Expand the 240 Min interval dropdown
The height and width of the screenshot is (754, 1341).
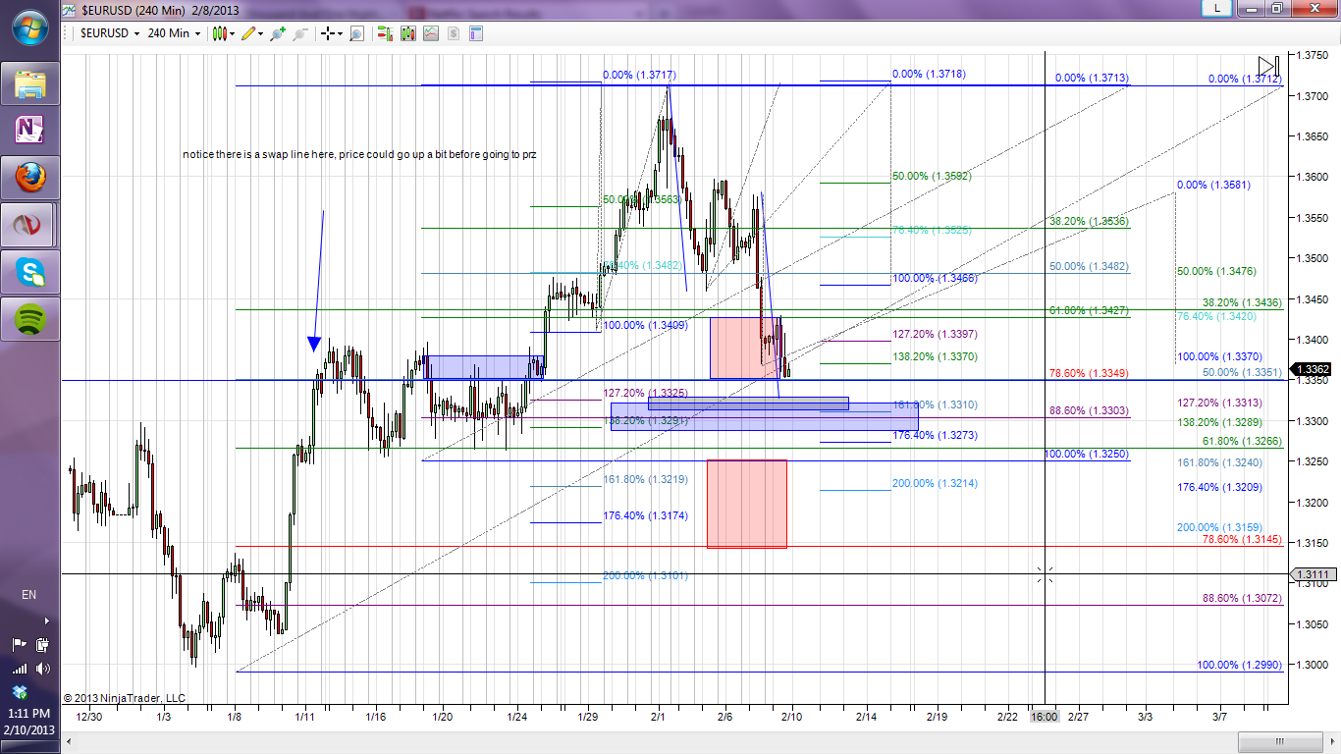198,33
